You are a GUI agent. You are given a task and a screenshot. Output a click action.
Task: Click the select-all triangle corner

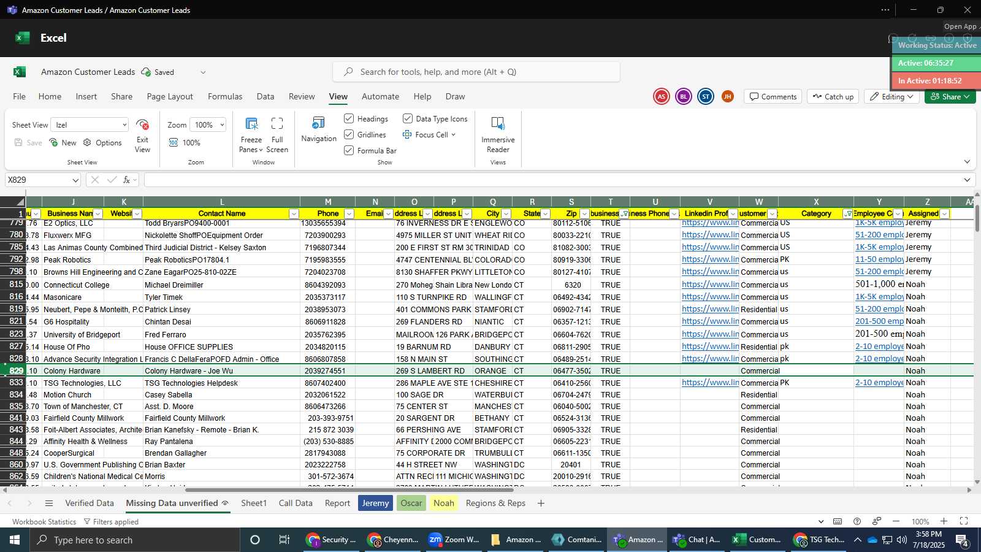20,202
